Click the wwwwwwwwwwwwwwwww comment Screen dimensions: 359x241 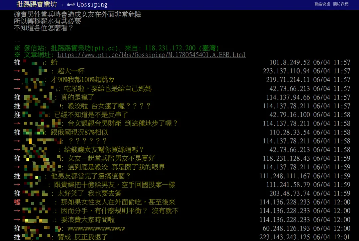[96, 228]
